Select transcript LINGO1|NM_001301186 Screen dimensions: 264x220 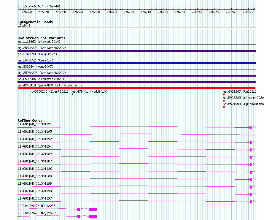[x=35, y=169]
